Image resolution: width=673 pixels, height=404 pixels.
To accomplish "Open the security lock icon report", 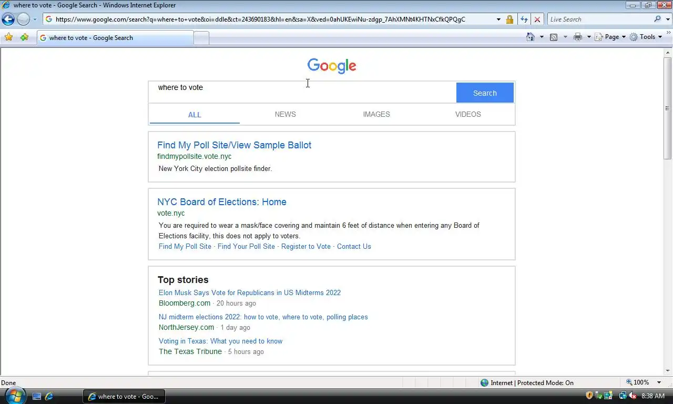I will click(x=509, y=19).
